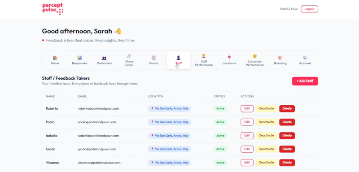Delete Isabella from staff

[x=287, y=136]
